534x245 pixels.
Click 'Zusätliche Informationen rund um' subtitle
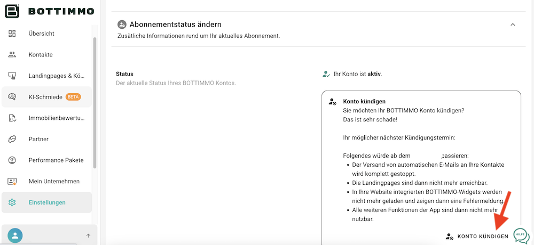199,36
